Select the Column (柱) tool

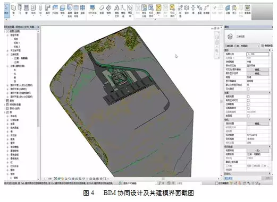(x=40, y=10)
